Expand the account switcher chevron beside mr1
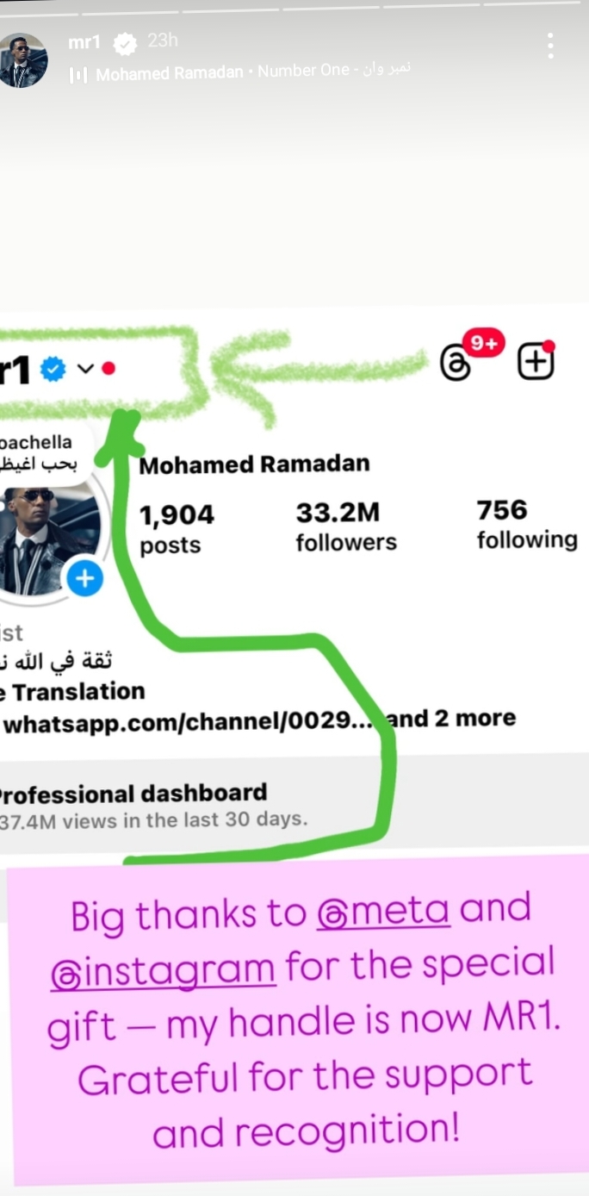Image resolution: width=589 pixels, height=1196 pixels. pos(85,369)
